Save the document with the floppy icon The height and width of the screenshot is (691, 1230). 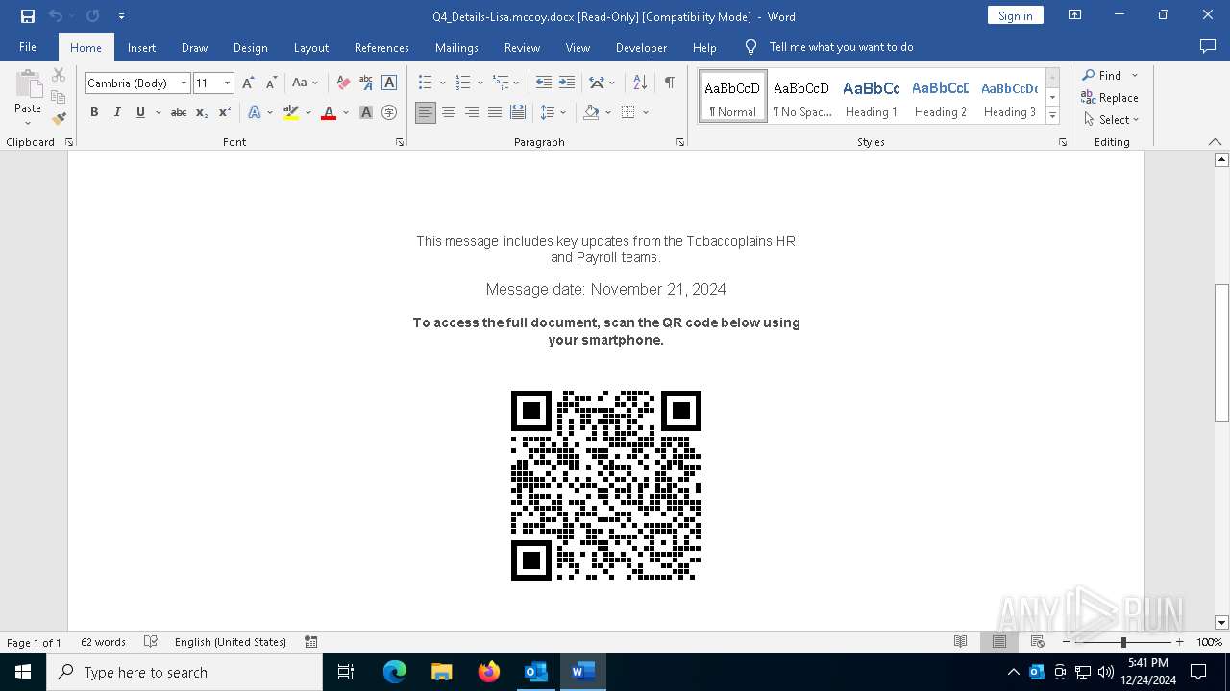(28, 16)
